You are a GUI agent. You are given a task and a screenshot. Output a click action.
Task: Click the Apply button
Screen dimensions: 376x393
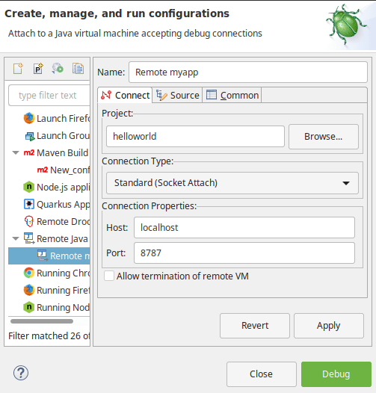click(x=329, y=326)
